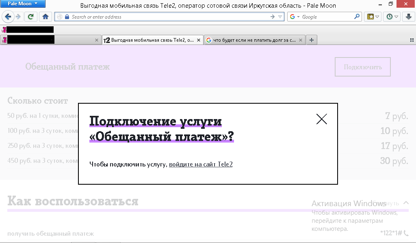Click the 30 руб. price
The image size is (416, 243).
pos(394,161)
